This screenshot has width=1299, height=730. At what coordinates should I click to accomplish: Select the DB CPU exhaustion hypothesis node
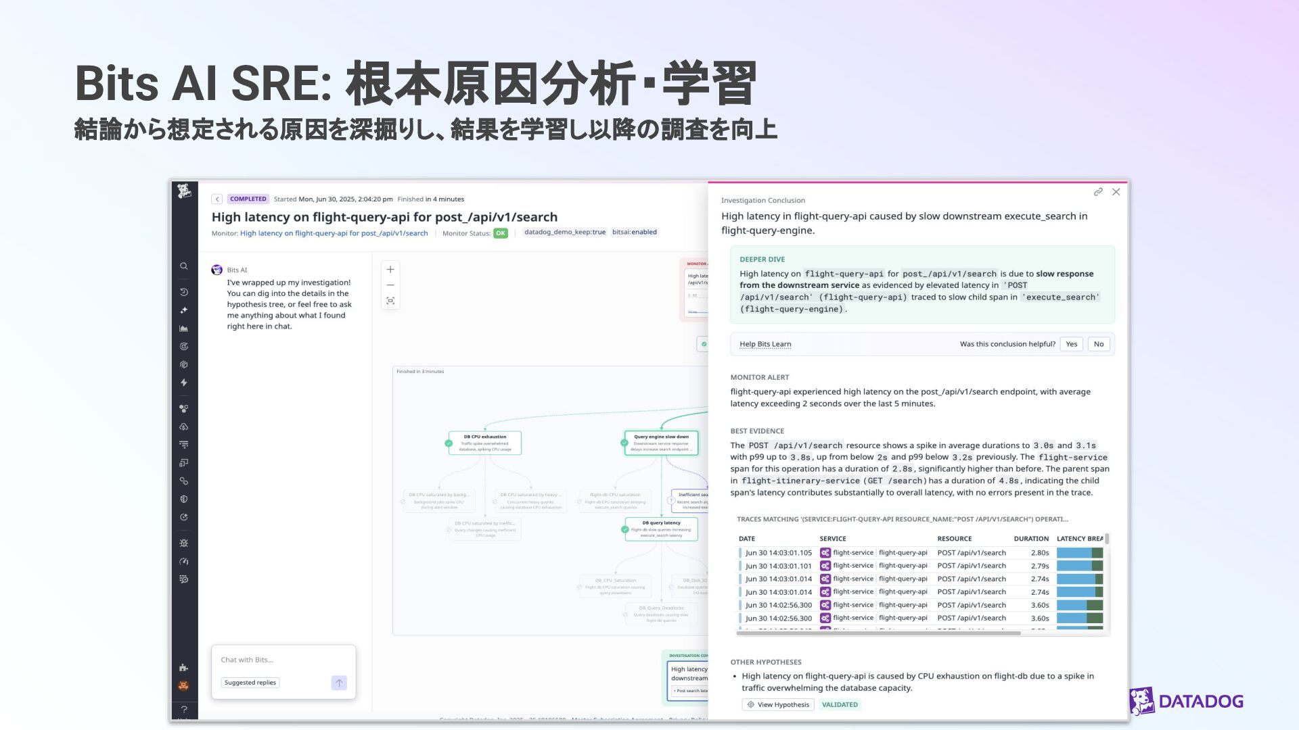click(x=484, y=443)
